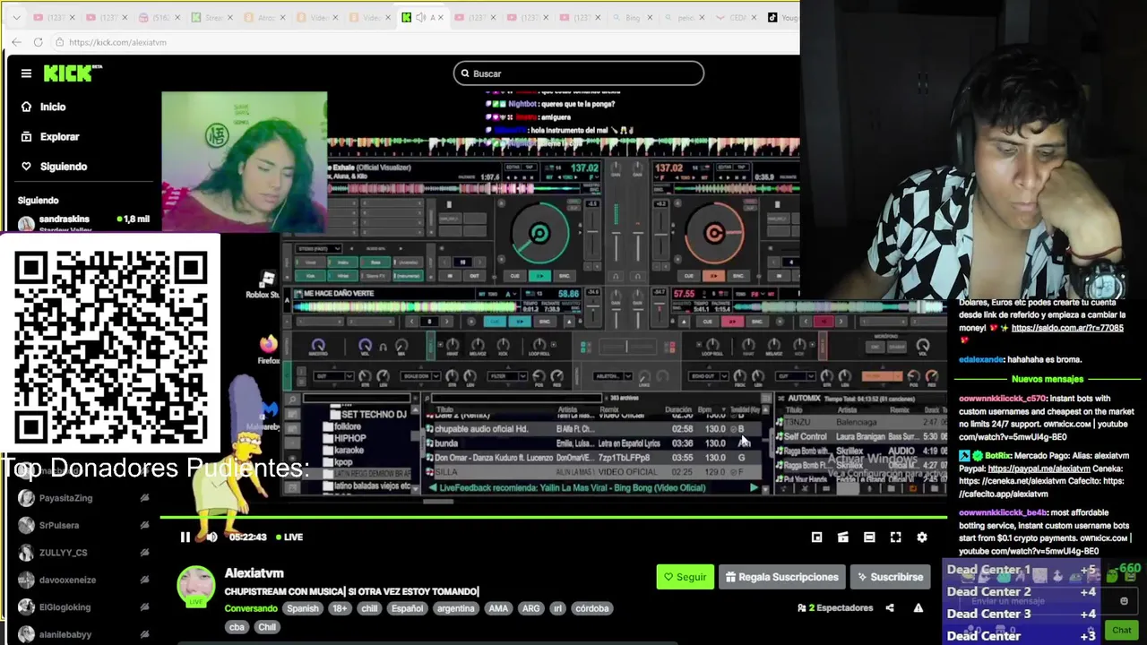Open Alexiatvm's profile avatar

click(x=195, y=586)
